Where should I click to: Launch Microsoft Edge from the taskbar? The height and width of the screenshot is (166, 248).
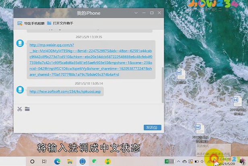coord(57,162)
